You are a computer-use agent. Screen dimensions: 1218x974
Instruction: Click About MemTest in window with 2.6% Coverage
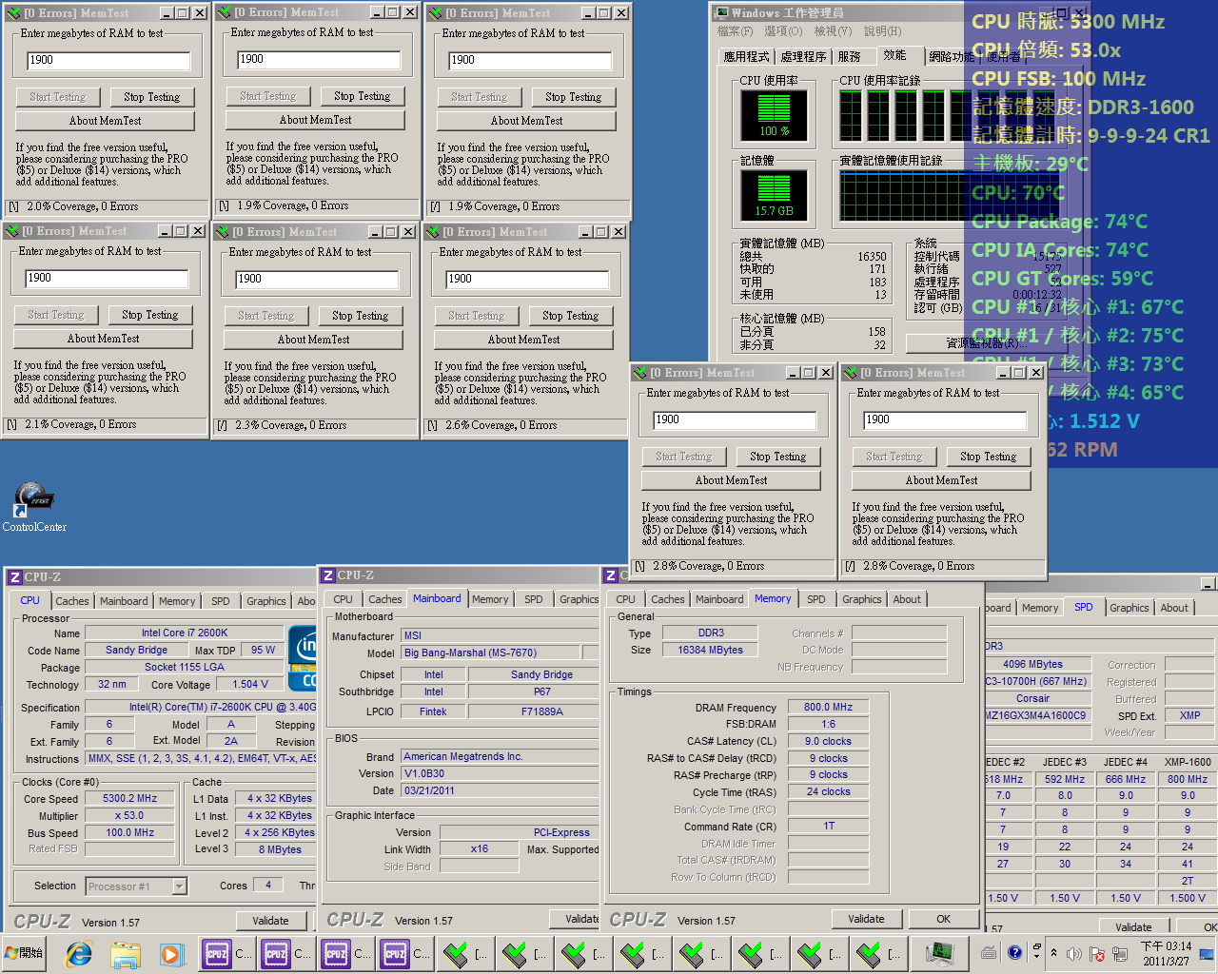(524, 340)
